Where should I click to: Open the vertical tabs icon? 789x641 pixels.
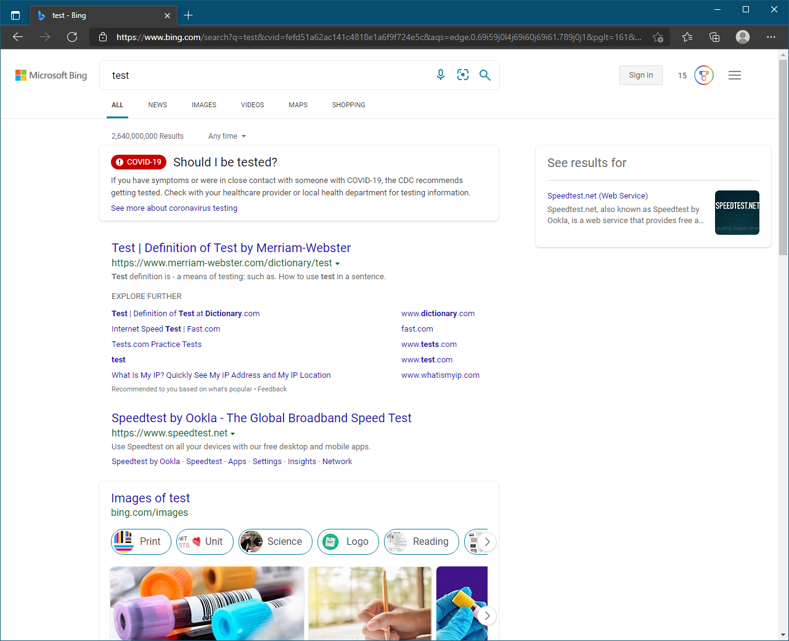pyautogui.click(x=15, y=15)
